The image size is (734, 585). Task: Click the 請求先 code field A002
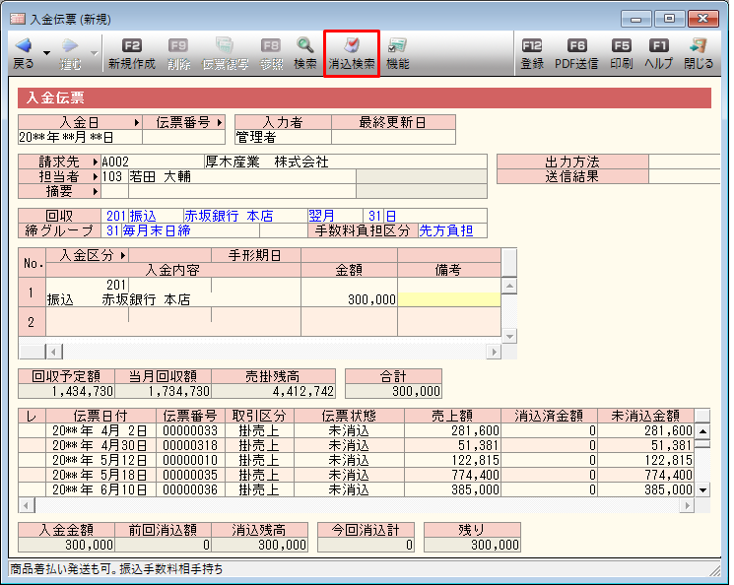click(153, 162)
